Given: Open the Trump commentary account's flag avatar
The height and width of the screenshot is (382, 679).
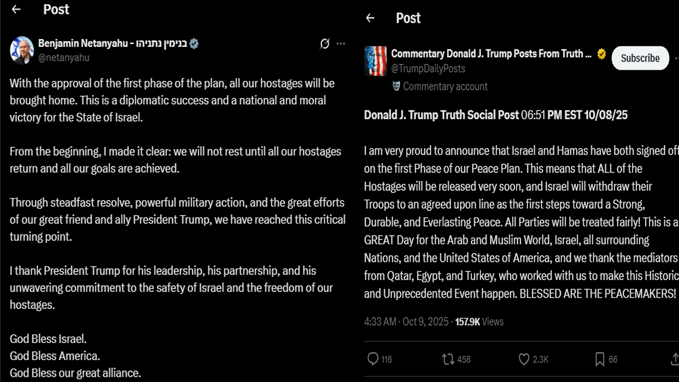Looking at the screenshot, I should click(376, 61).
